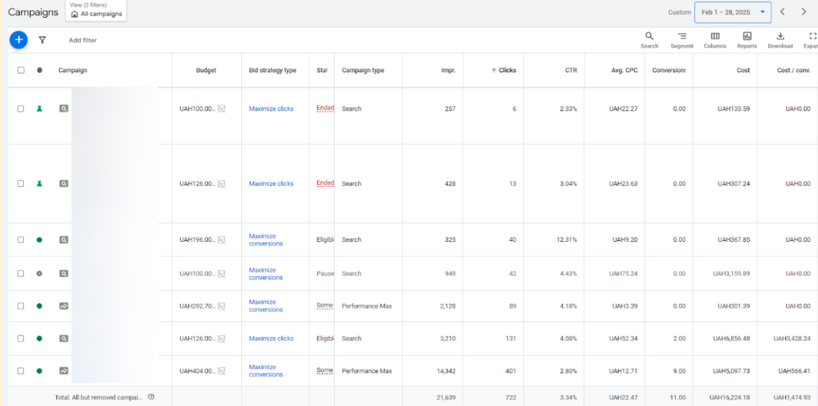Image resolution: width=818 pixels, height=406 pixels.
Task: Sort by the Bid strategy type header
Action: [272, 70]
